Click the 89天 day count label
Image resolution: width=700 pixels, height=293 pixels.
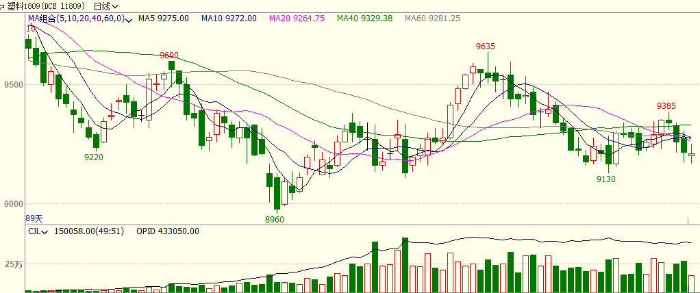coord(34,218)
